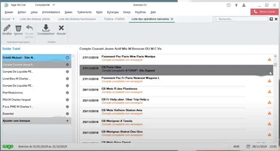Expand the Comptabilité module dropdown
This screenshot has height=151, width=280.
point(54,5)
